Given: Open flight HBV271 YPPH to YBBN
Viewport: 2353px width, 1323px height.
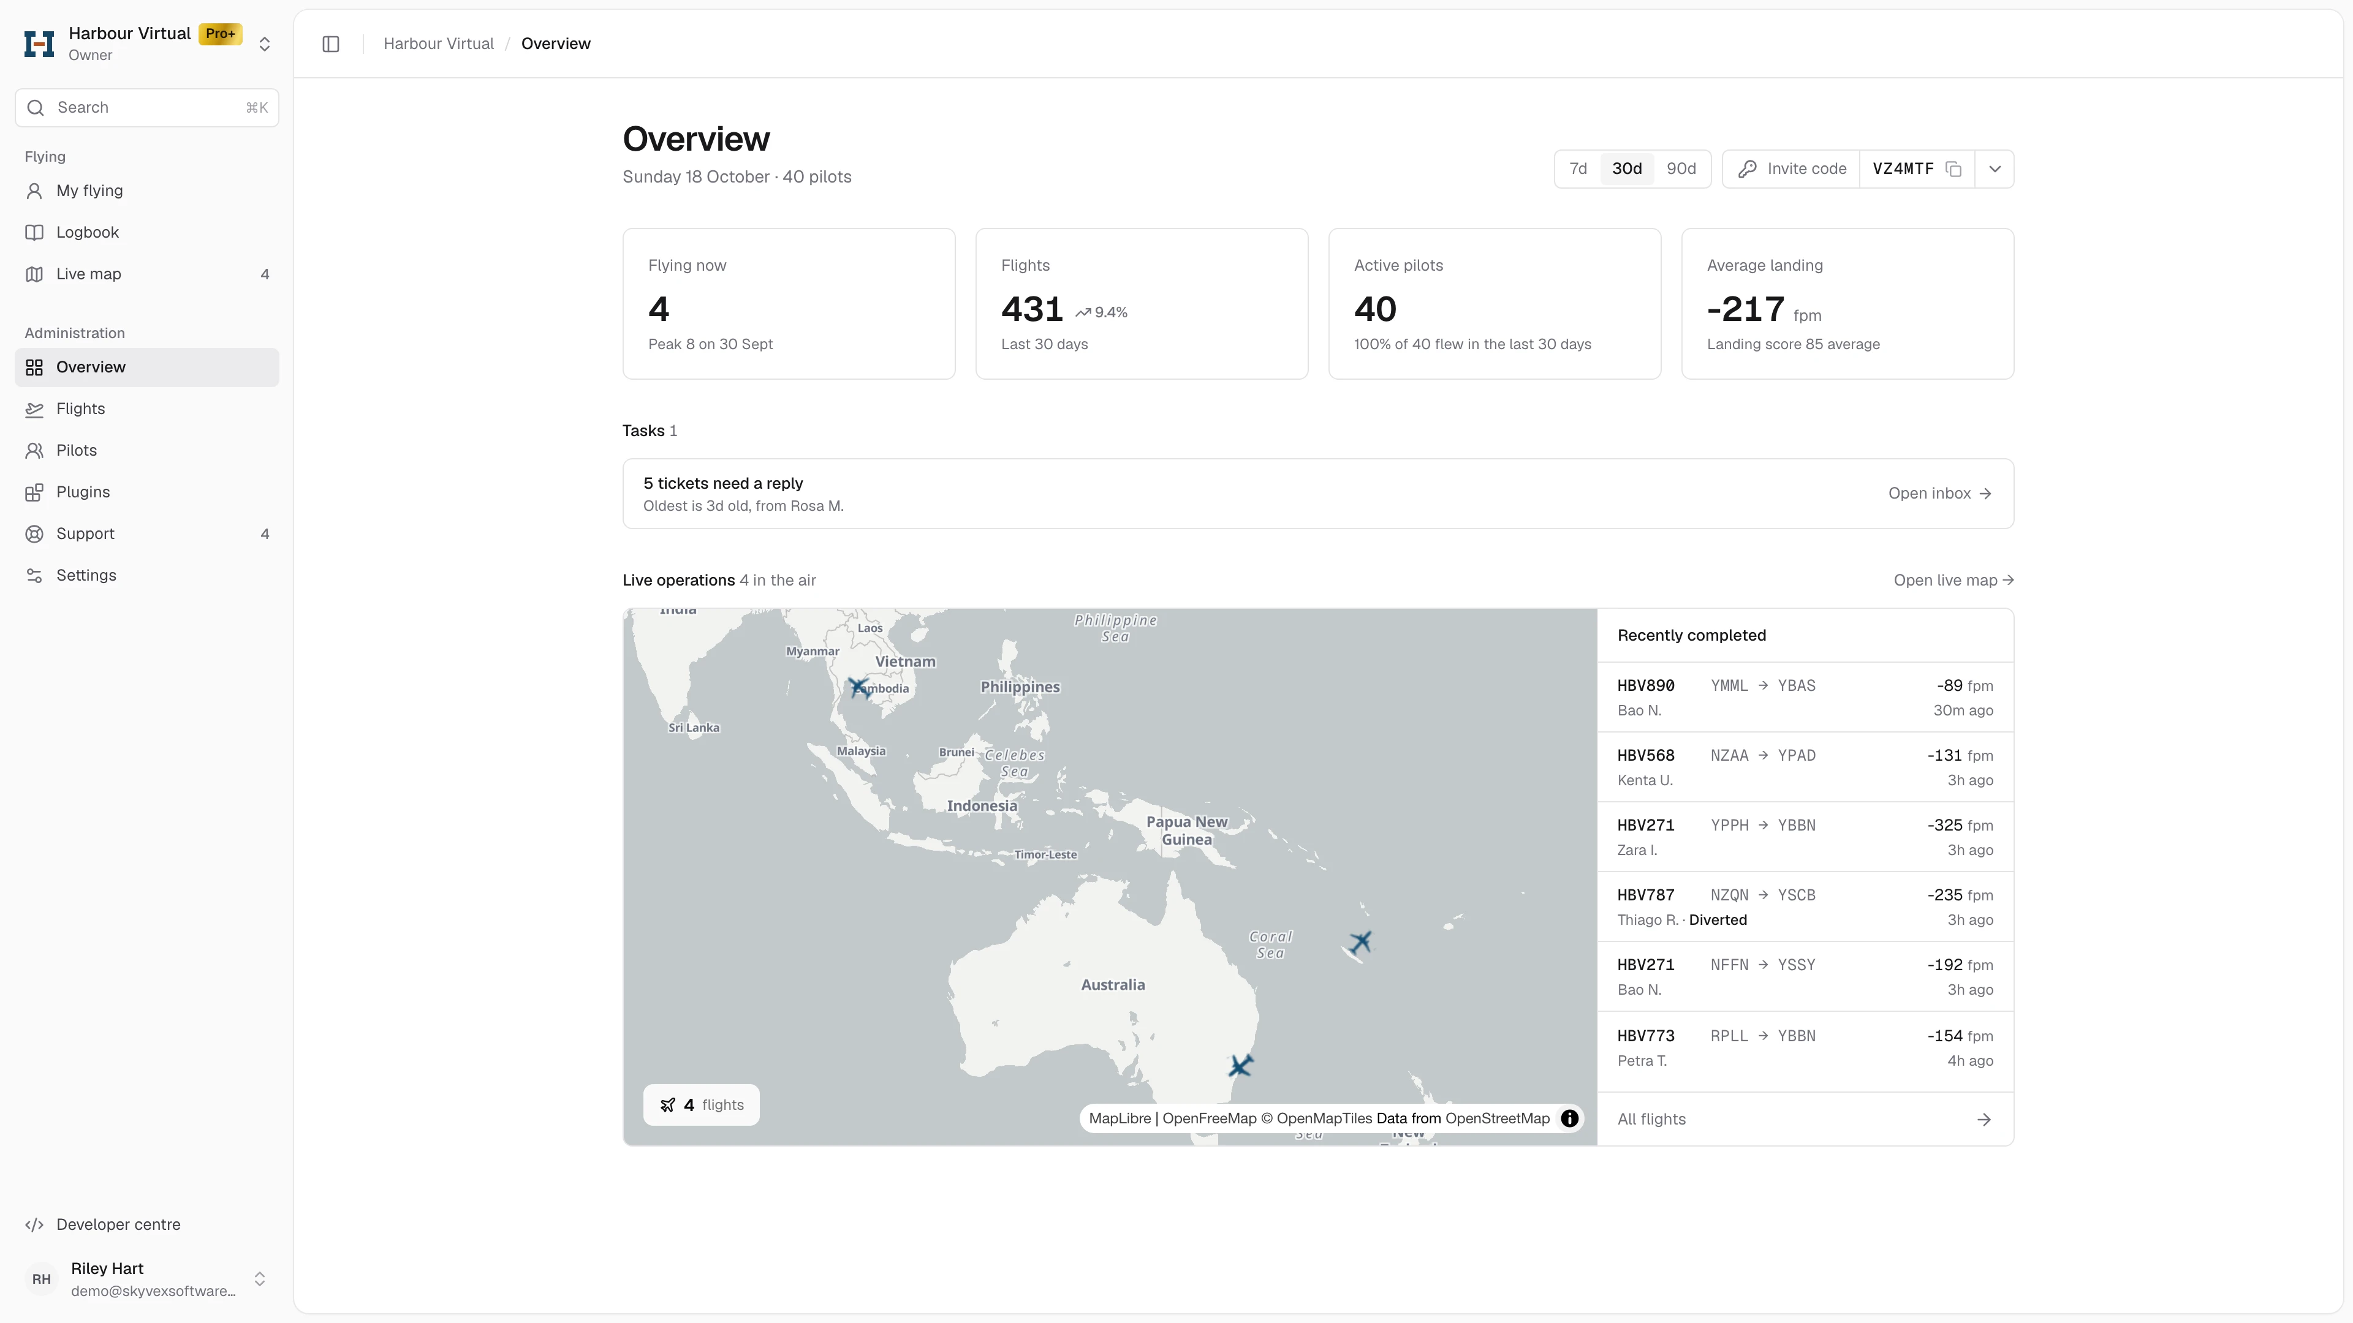Looking at the screenshot, I should [1805, 837].
